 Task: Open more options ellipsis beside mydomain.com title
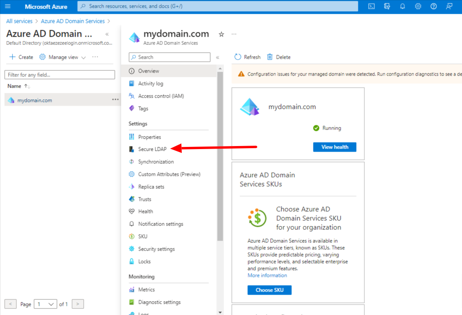tap(234, 34)
